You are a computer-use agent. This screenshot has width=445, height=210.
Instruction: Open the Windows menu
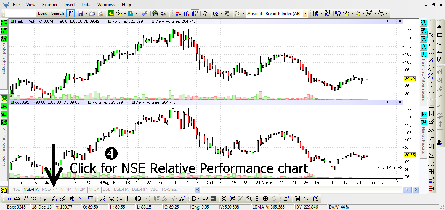tap(106, 5)
